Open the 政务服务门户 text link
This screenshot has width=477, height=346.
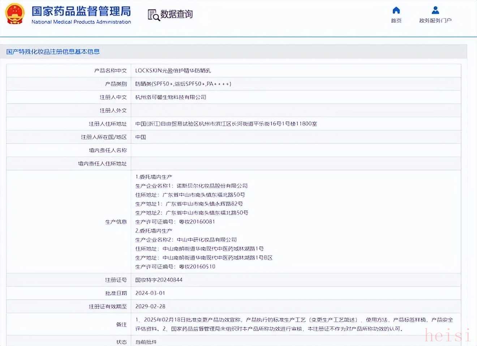click(x=435, y=21)
